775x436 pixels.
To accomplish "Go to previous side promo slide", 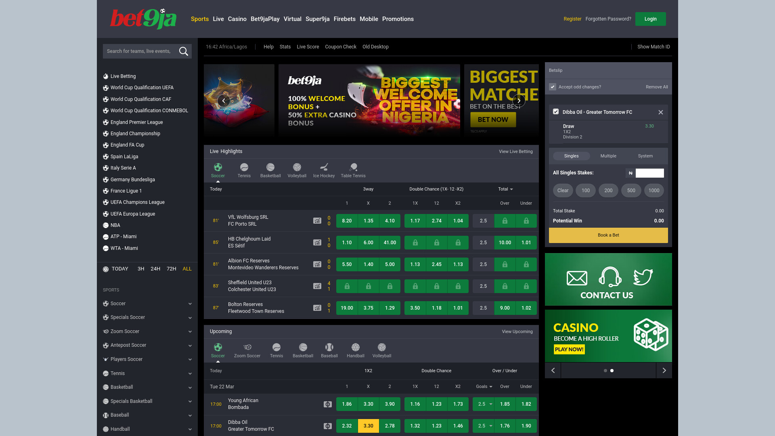I will coord(553,370).
